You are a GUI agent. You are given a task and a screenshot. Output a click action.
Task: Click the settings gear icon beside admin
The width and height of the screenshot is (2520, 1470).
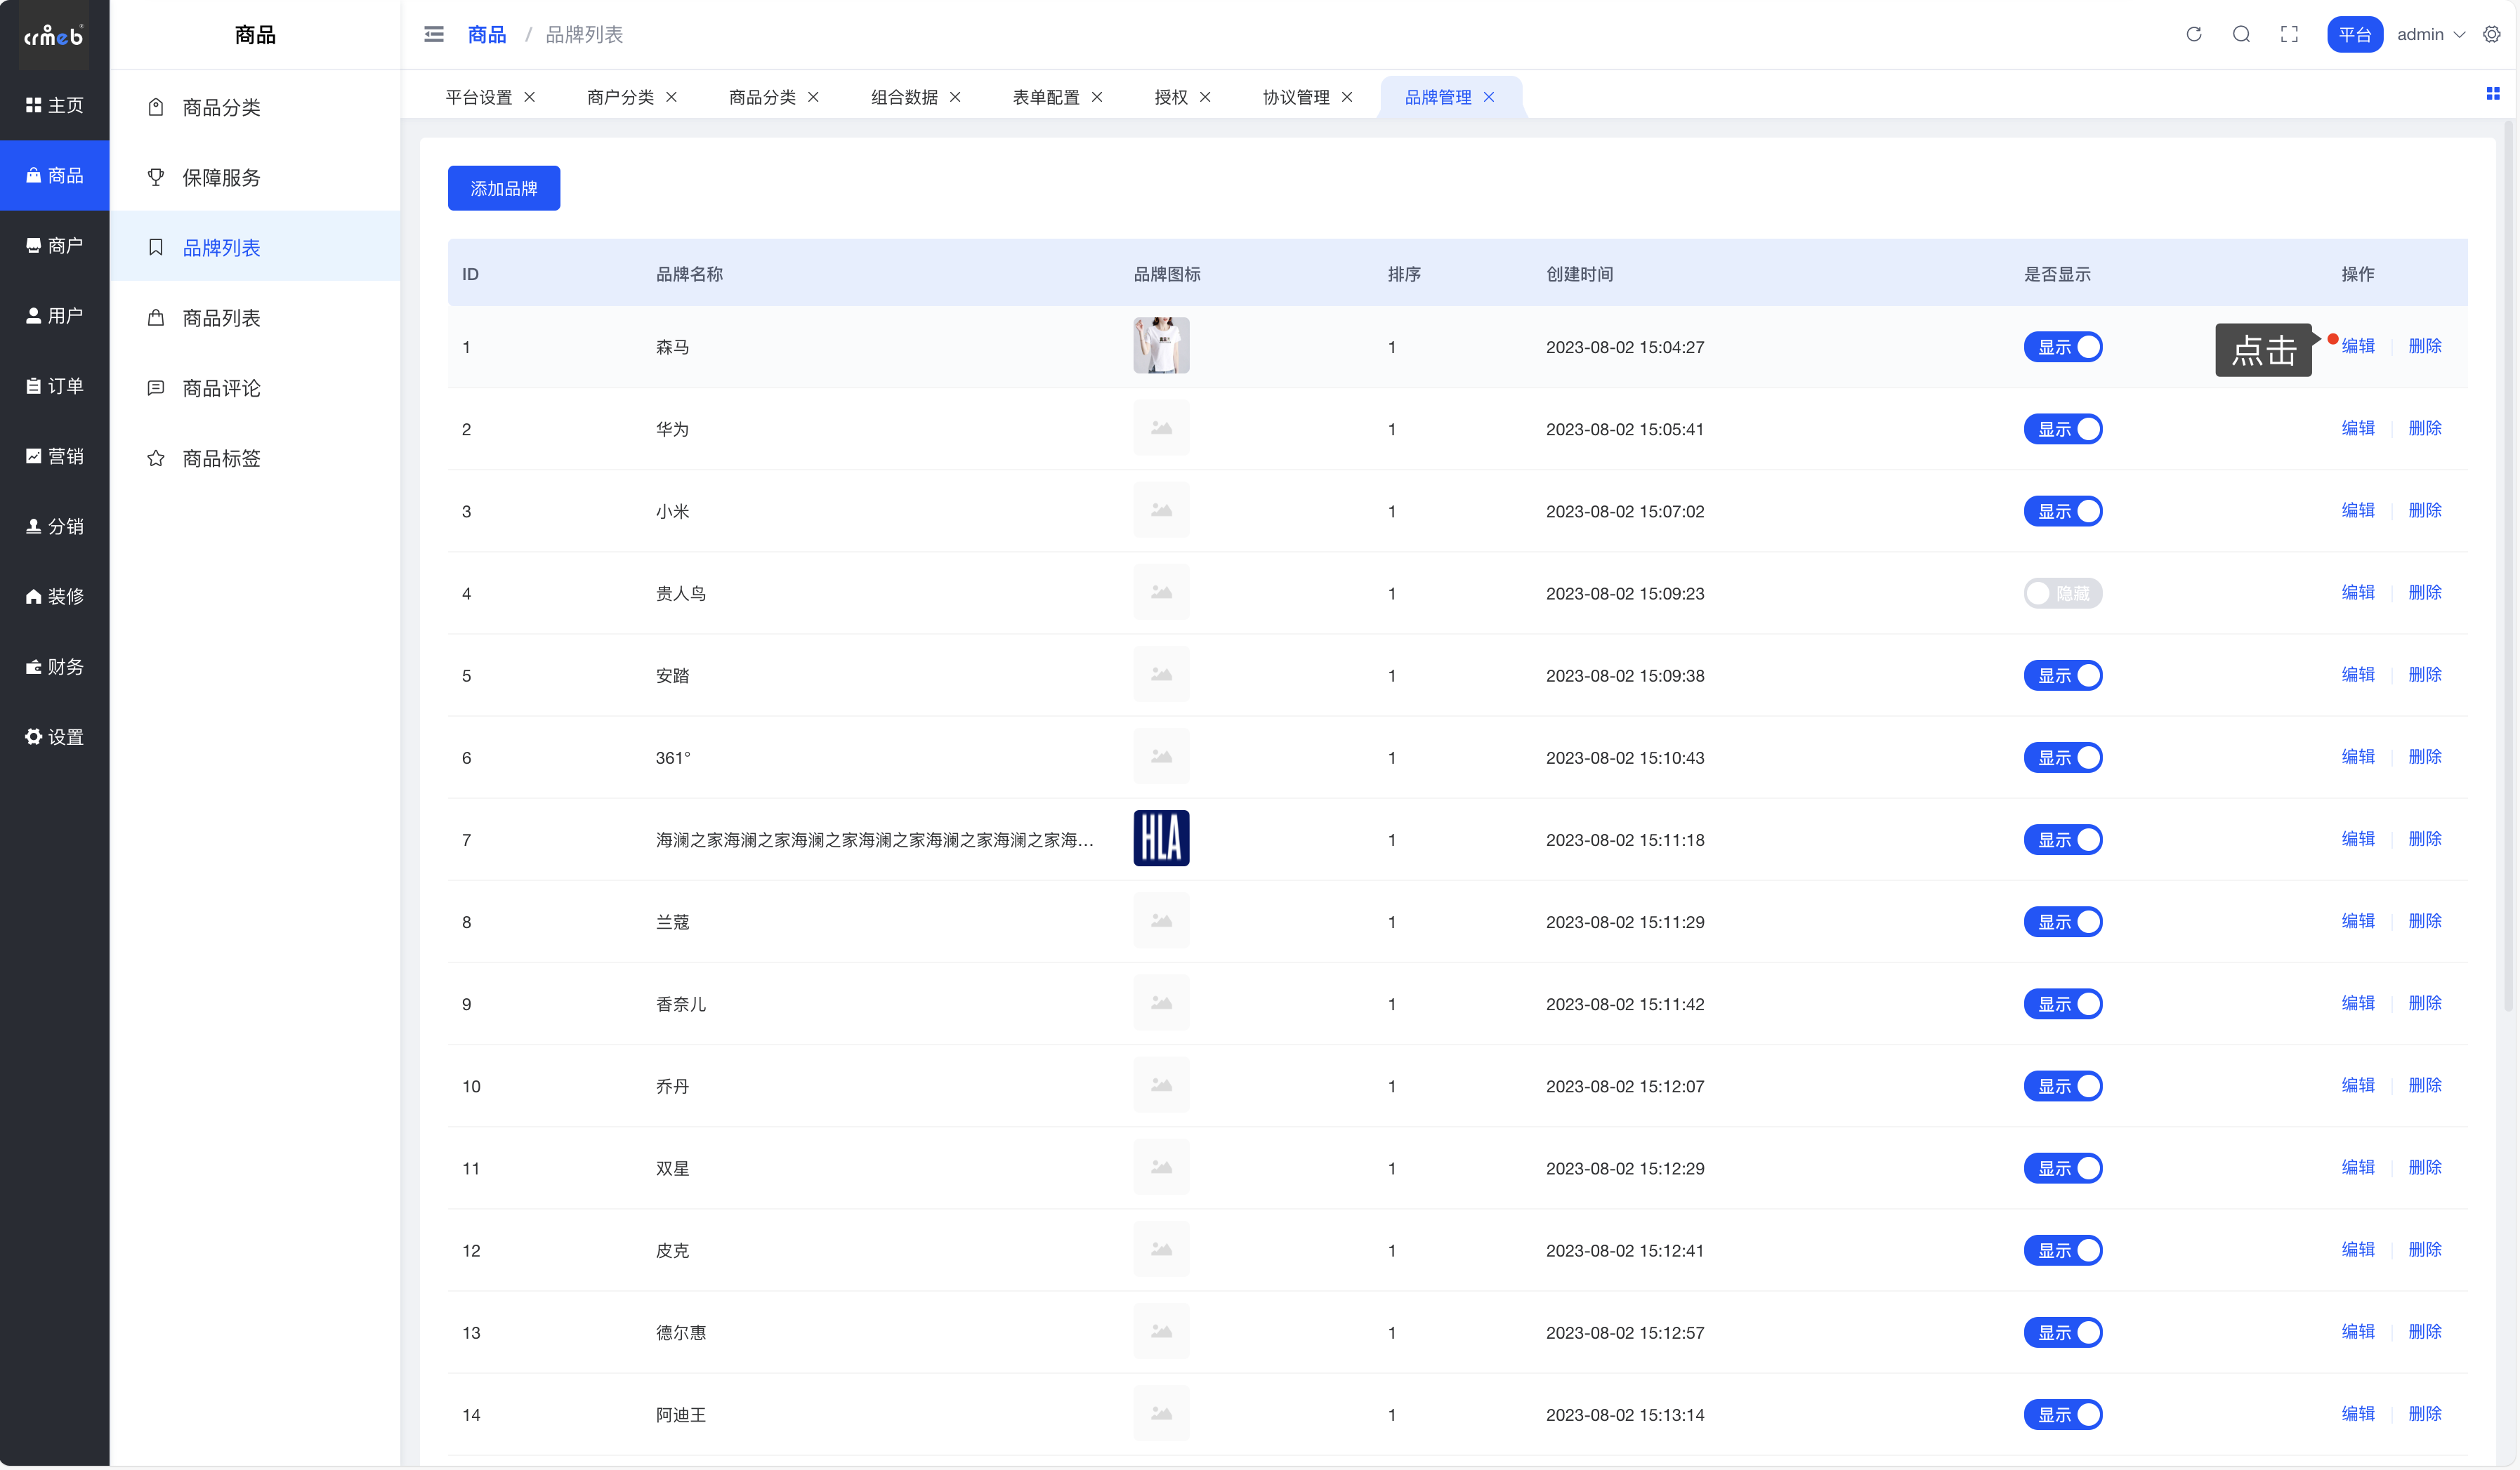(x=2491, y=34)
